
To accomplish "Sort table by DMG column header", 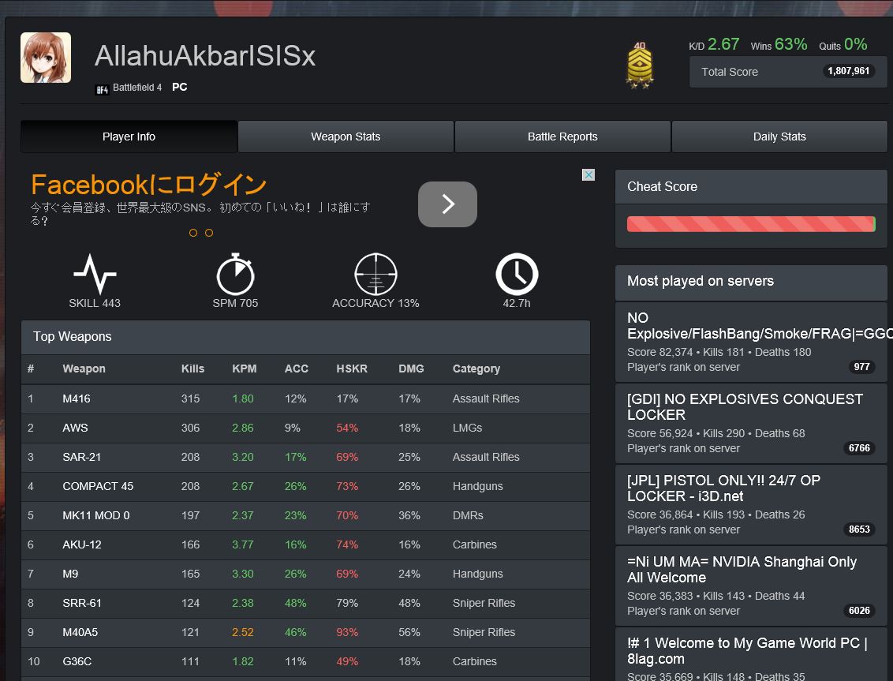I will [x=411, y=369].
